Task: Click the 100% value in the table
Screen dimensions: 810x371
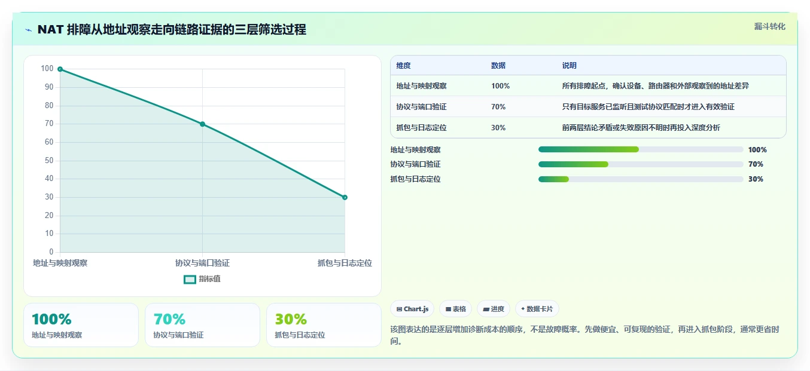Action: [500, 86]
